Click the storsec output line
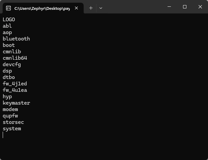 tap(13, 122)
